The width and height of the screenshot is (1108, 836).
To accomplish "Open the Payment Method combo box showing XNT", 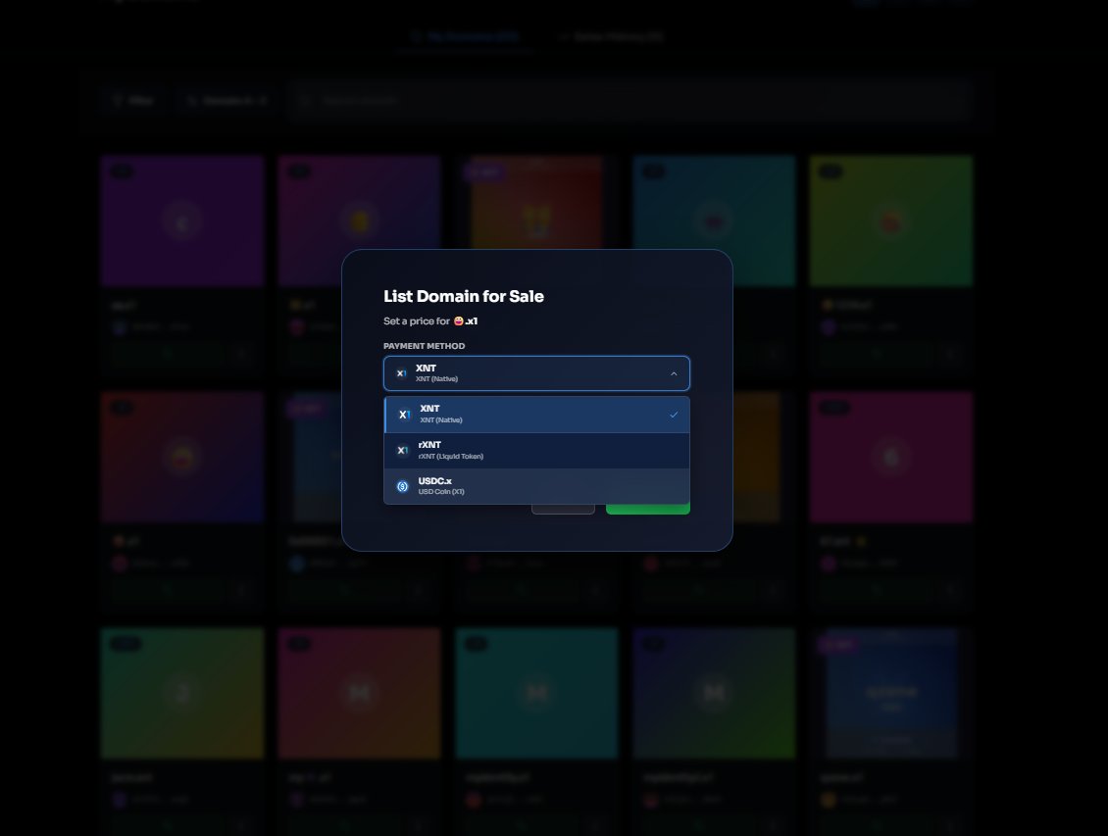I will pyautogui.click(x=536, y=373).
